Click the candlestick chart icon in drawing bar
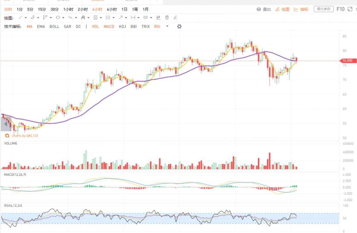 [x=158, y=18]
